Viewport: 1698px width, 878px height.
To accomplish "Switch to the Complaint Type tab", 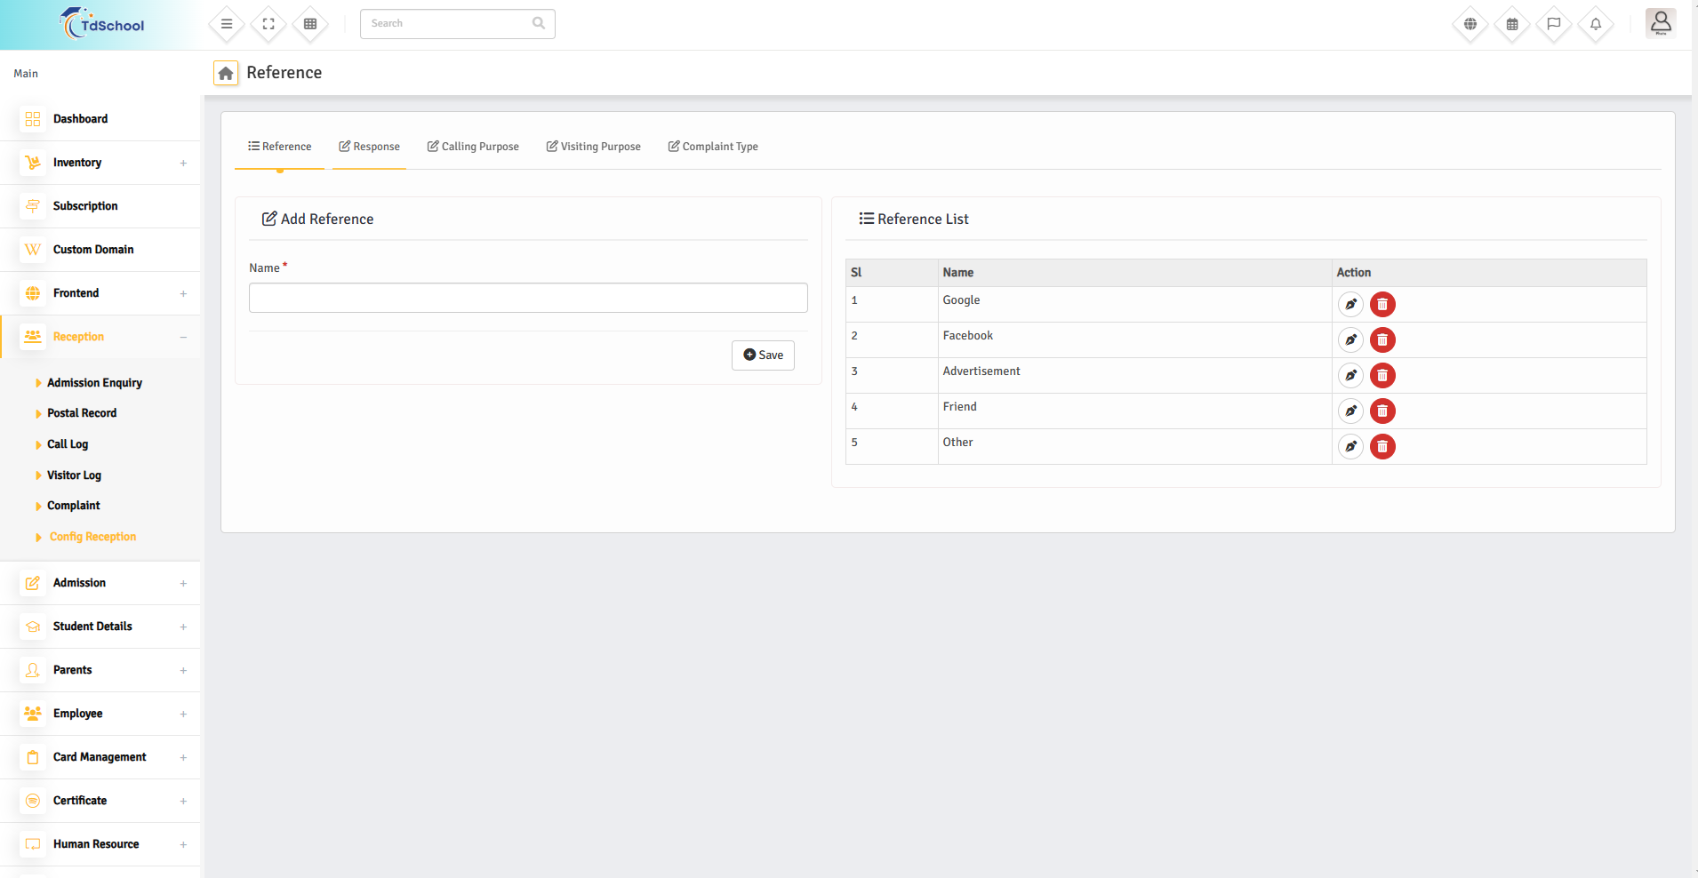I will (713, 147).
